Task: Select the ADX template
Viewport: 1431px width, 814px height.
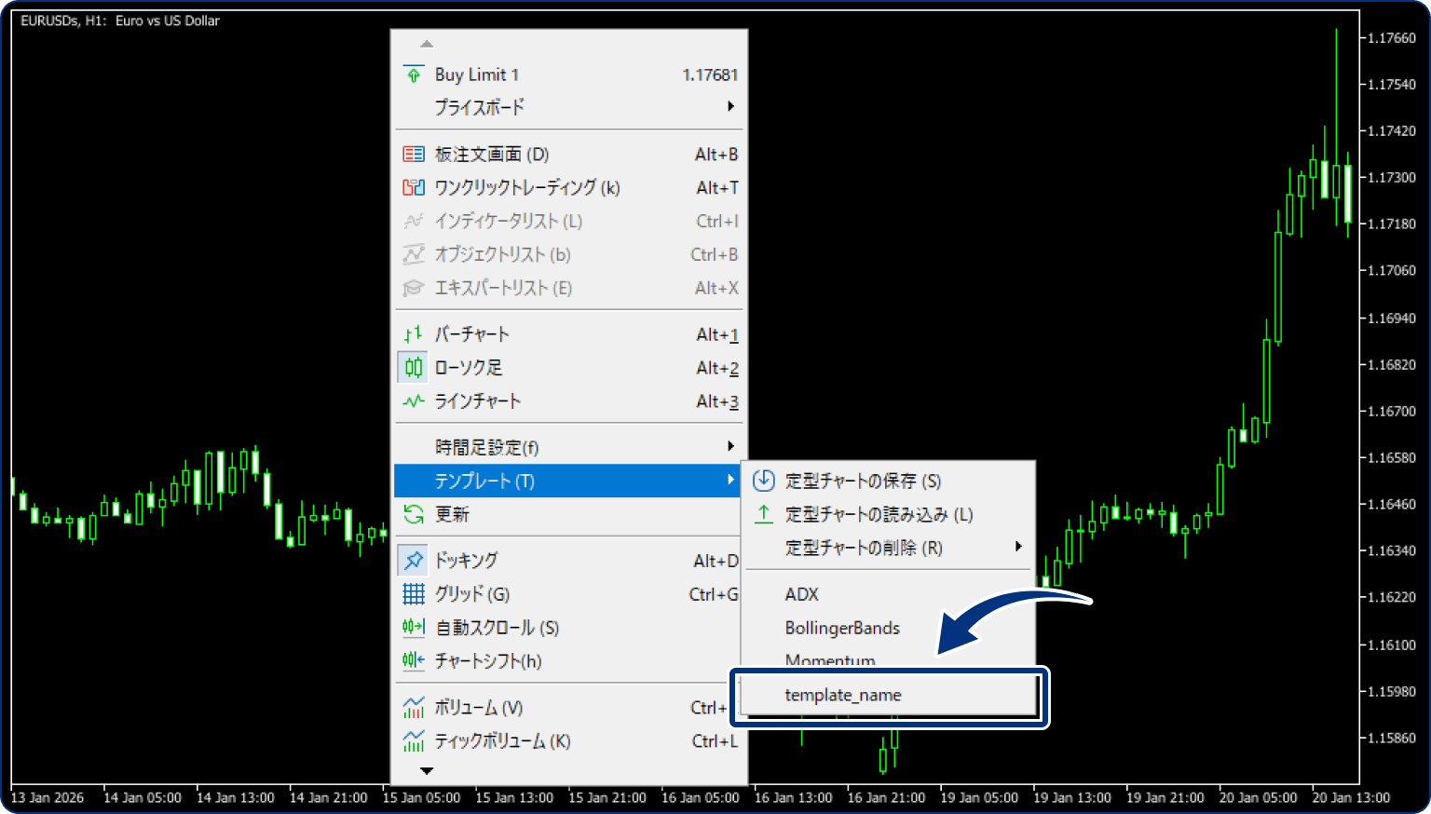Action: point(801,594)
